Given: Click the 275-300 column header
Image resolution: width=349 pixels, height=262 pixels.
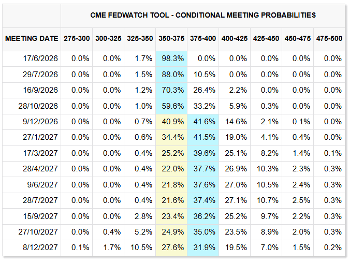Looking at the screenshot, I should point(77,38).
